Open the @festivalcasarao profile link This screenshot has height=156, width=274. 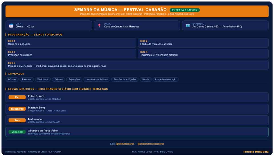point(125,144)
